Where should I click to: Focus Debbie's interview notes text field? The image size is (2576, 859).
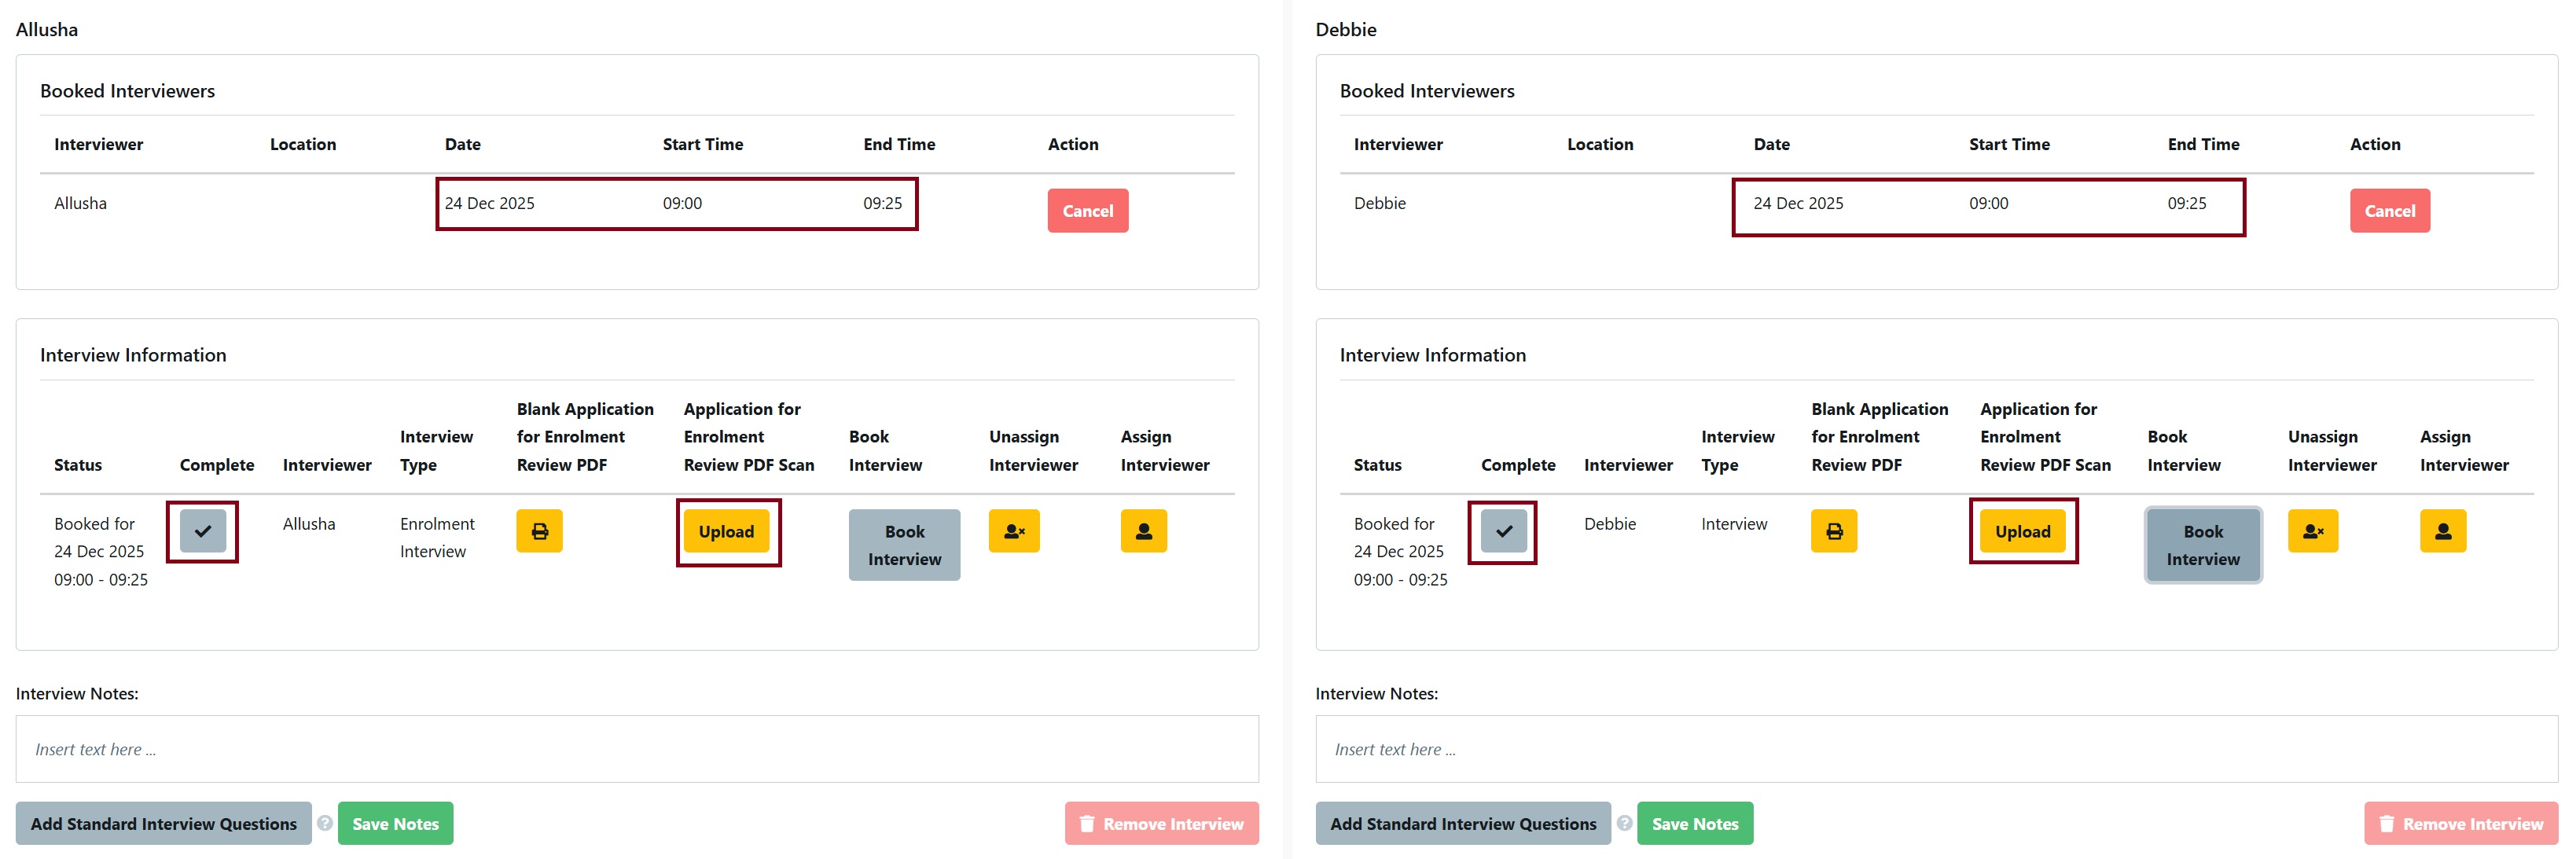pyautogui.click(x=1935, y=749)
